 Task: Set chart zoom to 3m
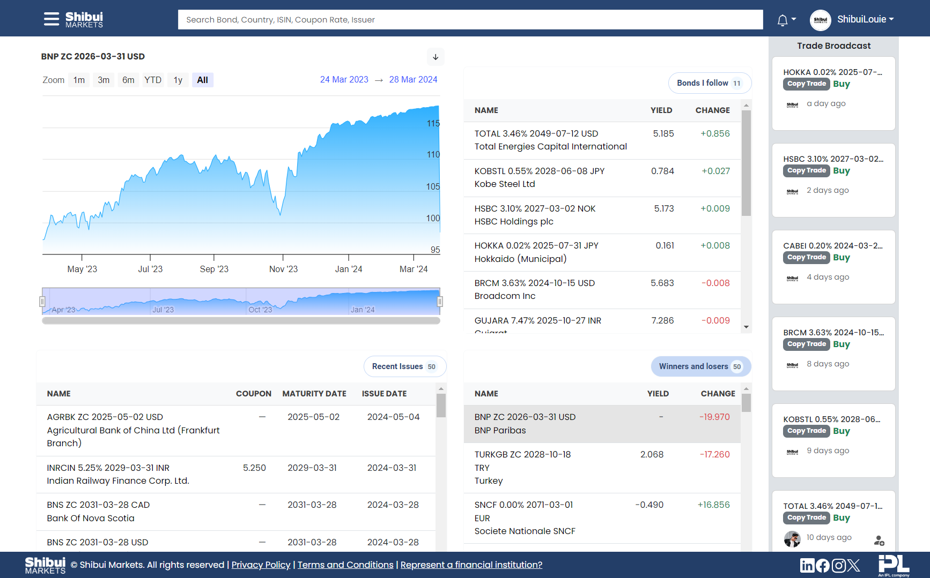[104, 80]
